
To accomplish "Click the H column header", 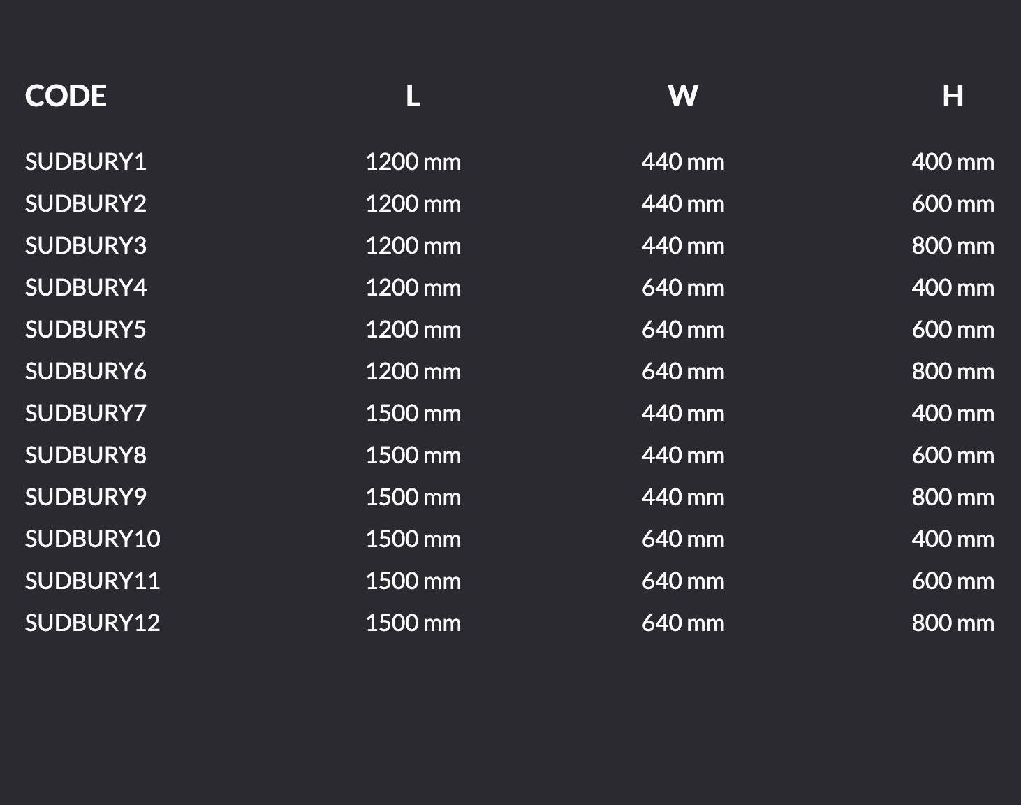I will point(953,96).
